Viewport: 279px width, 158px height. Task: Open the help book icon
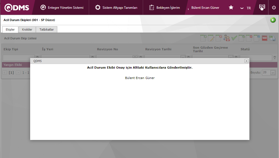coord(262,7)
